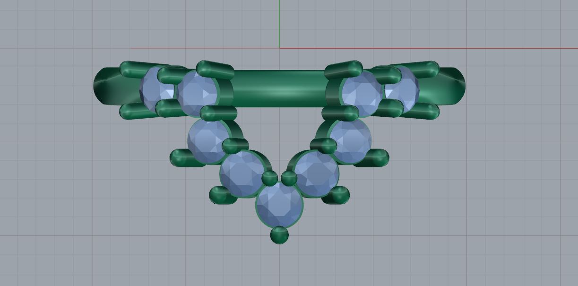Pick the second gem from left on band
The width and height of the screenshot is (578, 286).
tap(197, 93)
